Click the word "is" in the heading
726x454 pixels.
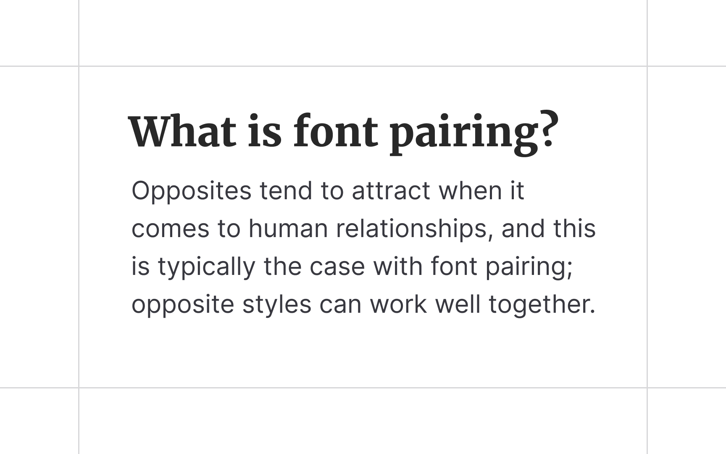tap(265, 132)
